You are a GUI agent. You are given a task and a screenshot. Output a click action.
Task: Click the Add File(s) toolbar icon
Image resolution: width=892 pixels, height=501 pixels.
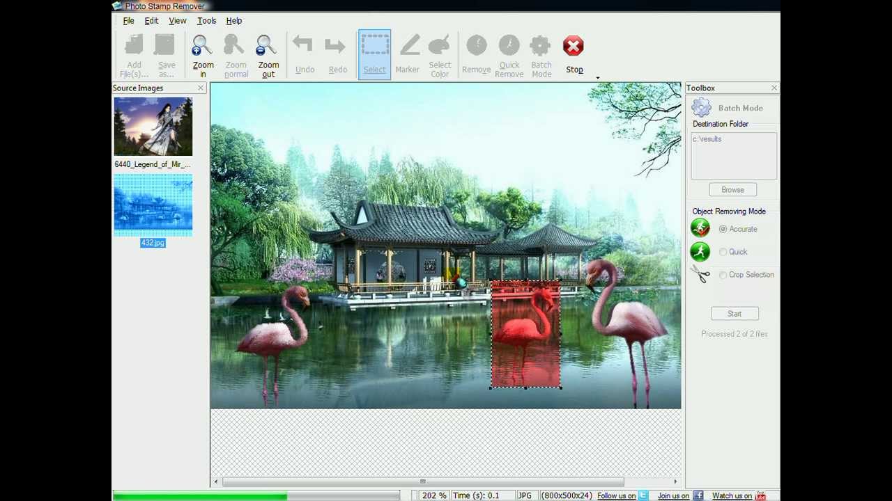pyautogui.click(x=134, y=46)
